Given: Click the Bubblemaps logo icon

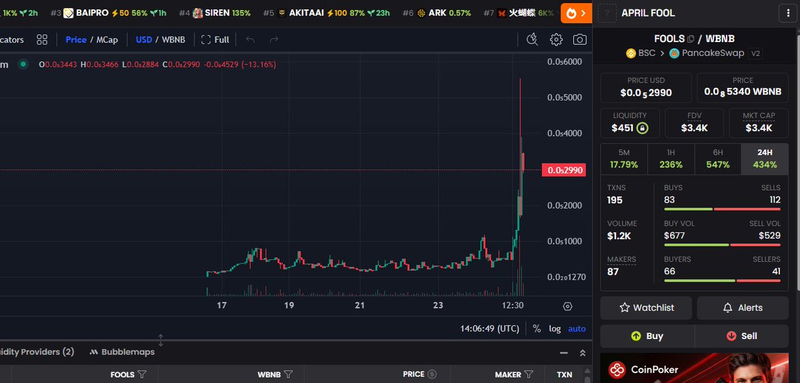Looking at the screenshot, I should coord(94,352).
